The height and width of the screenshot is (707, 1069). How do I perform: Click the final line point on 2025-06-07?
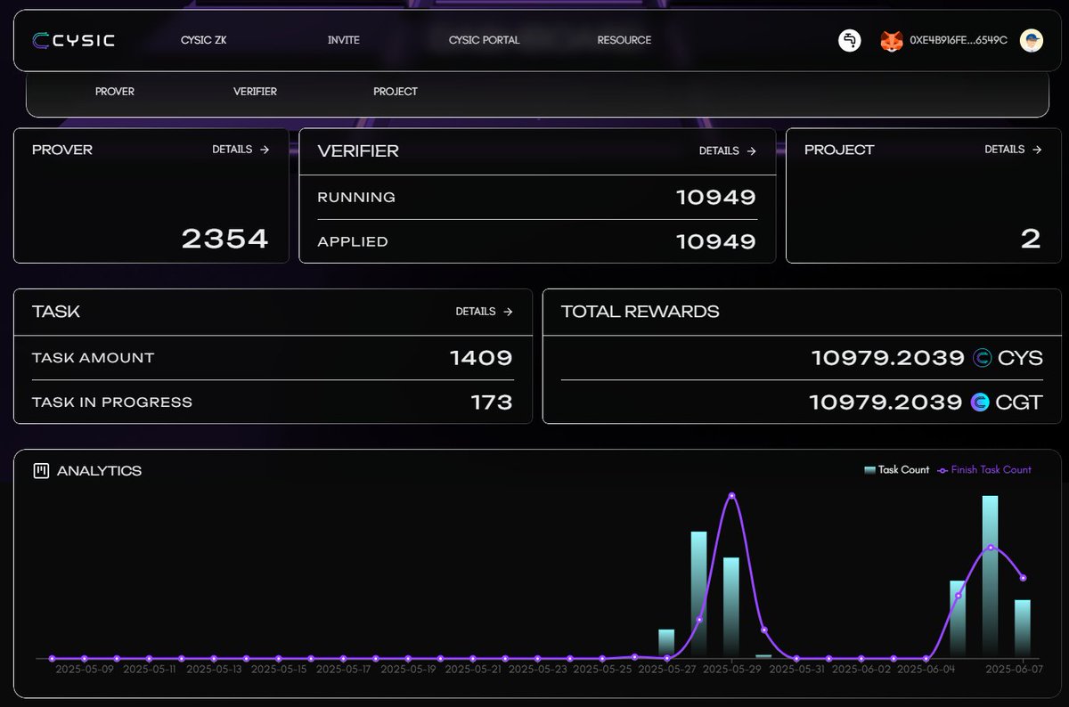pos(1023,578)
